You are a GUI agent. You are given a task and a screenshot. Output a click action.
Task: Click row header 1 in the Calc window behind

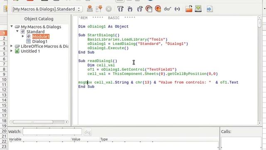click(x=4, y=33)
